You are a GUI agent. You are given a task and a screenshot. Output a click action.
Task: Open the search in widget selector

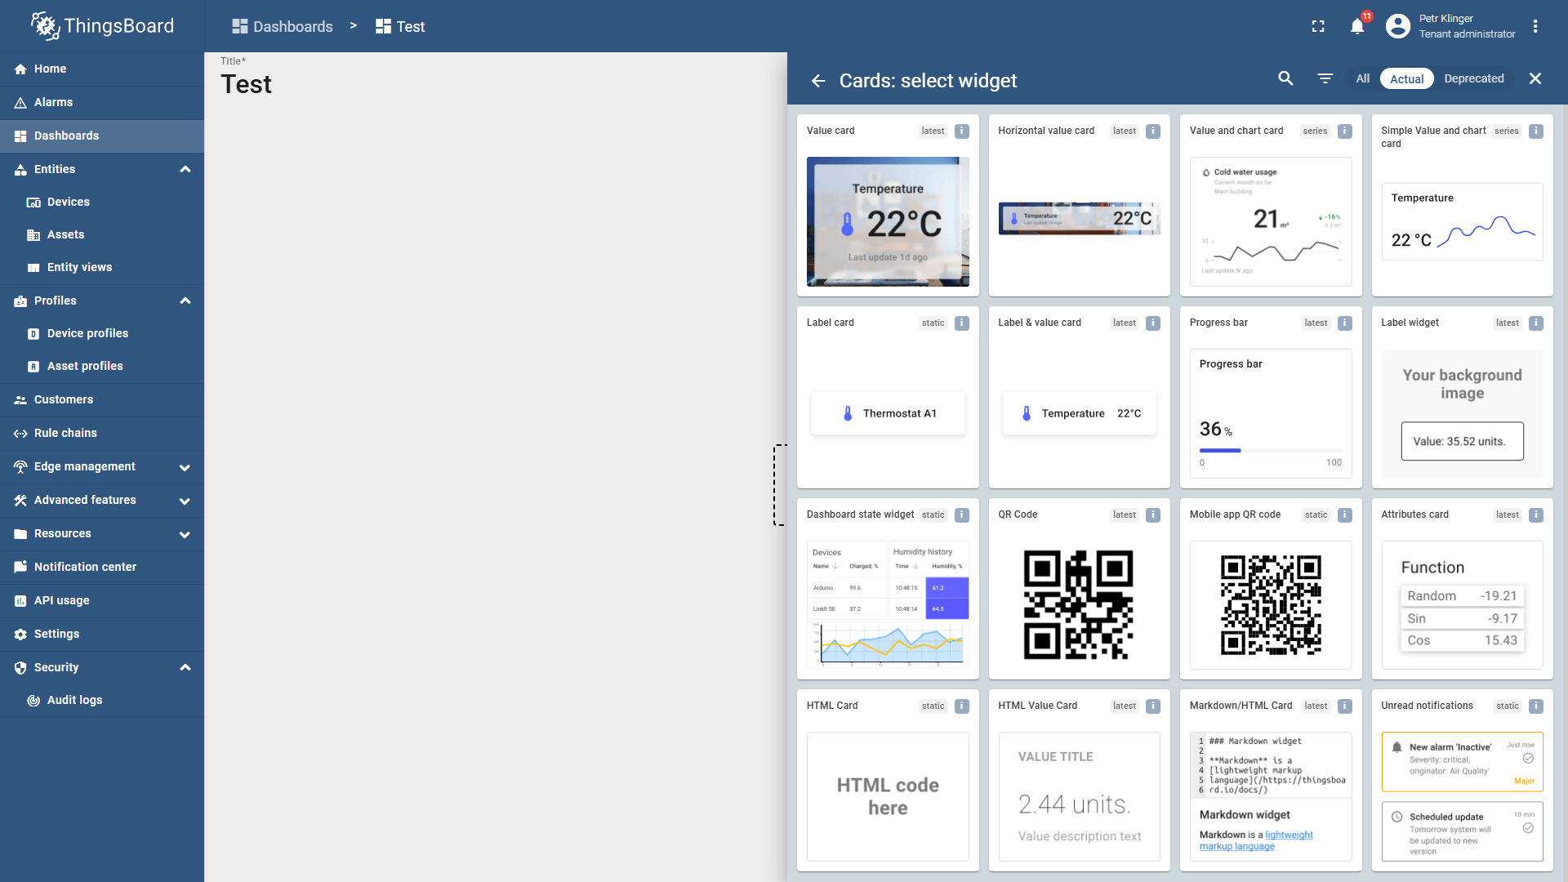tap(1285, 78)
